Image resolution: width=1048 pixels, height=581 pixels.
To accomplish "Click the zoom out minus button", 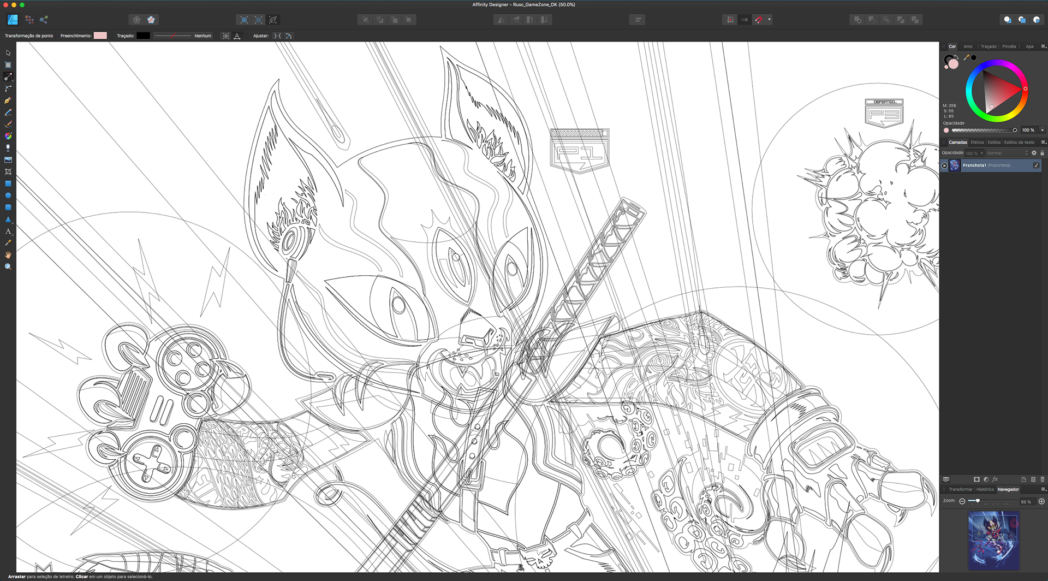I will (962, 501).
